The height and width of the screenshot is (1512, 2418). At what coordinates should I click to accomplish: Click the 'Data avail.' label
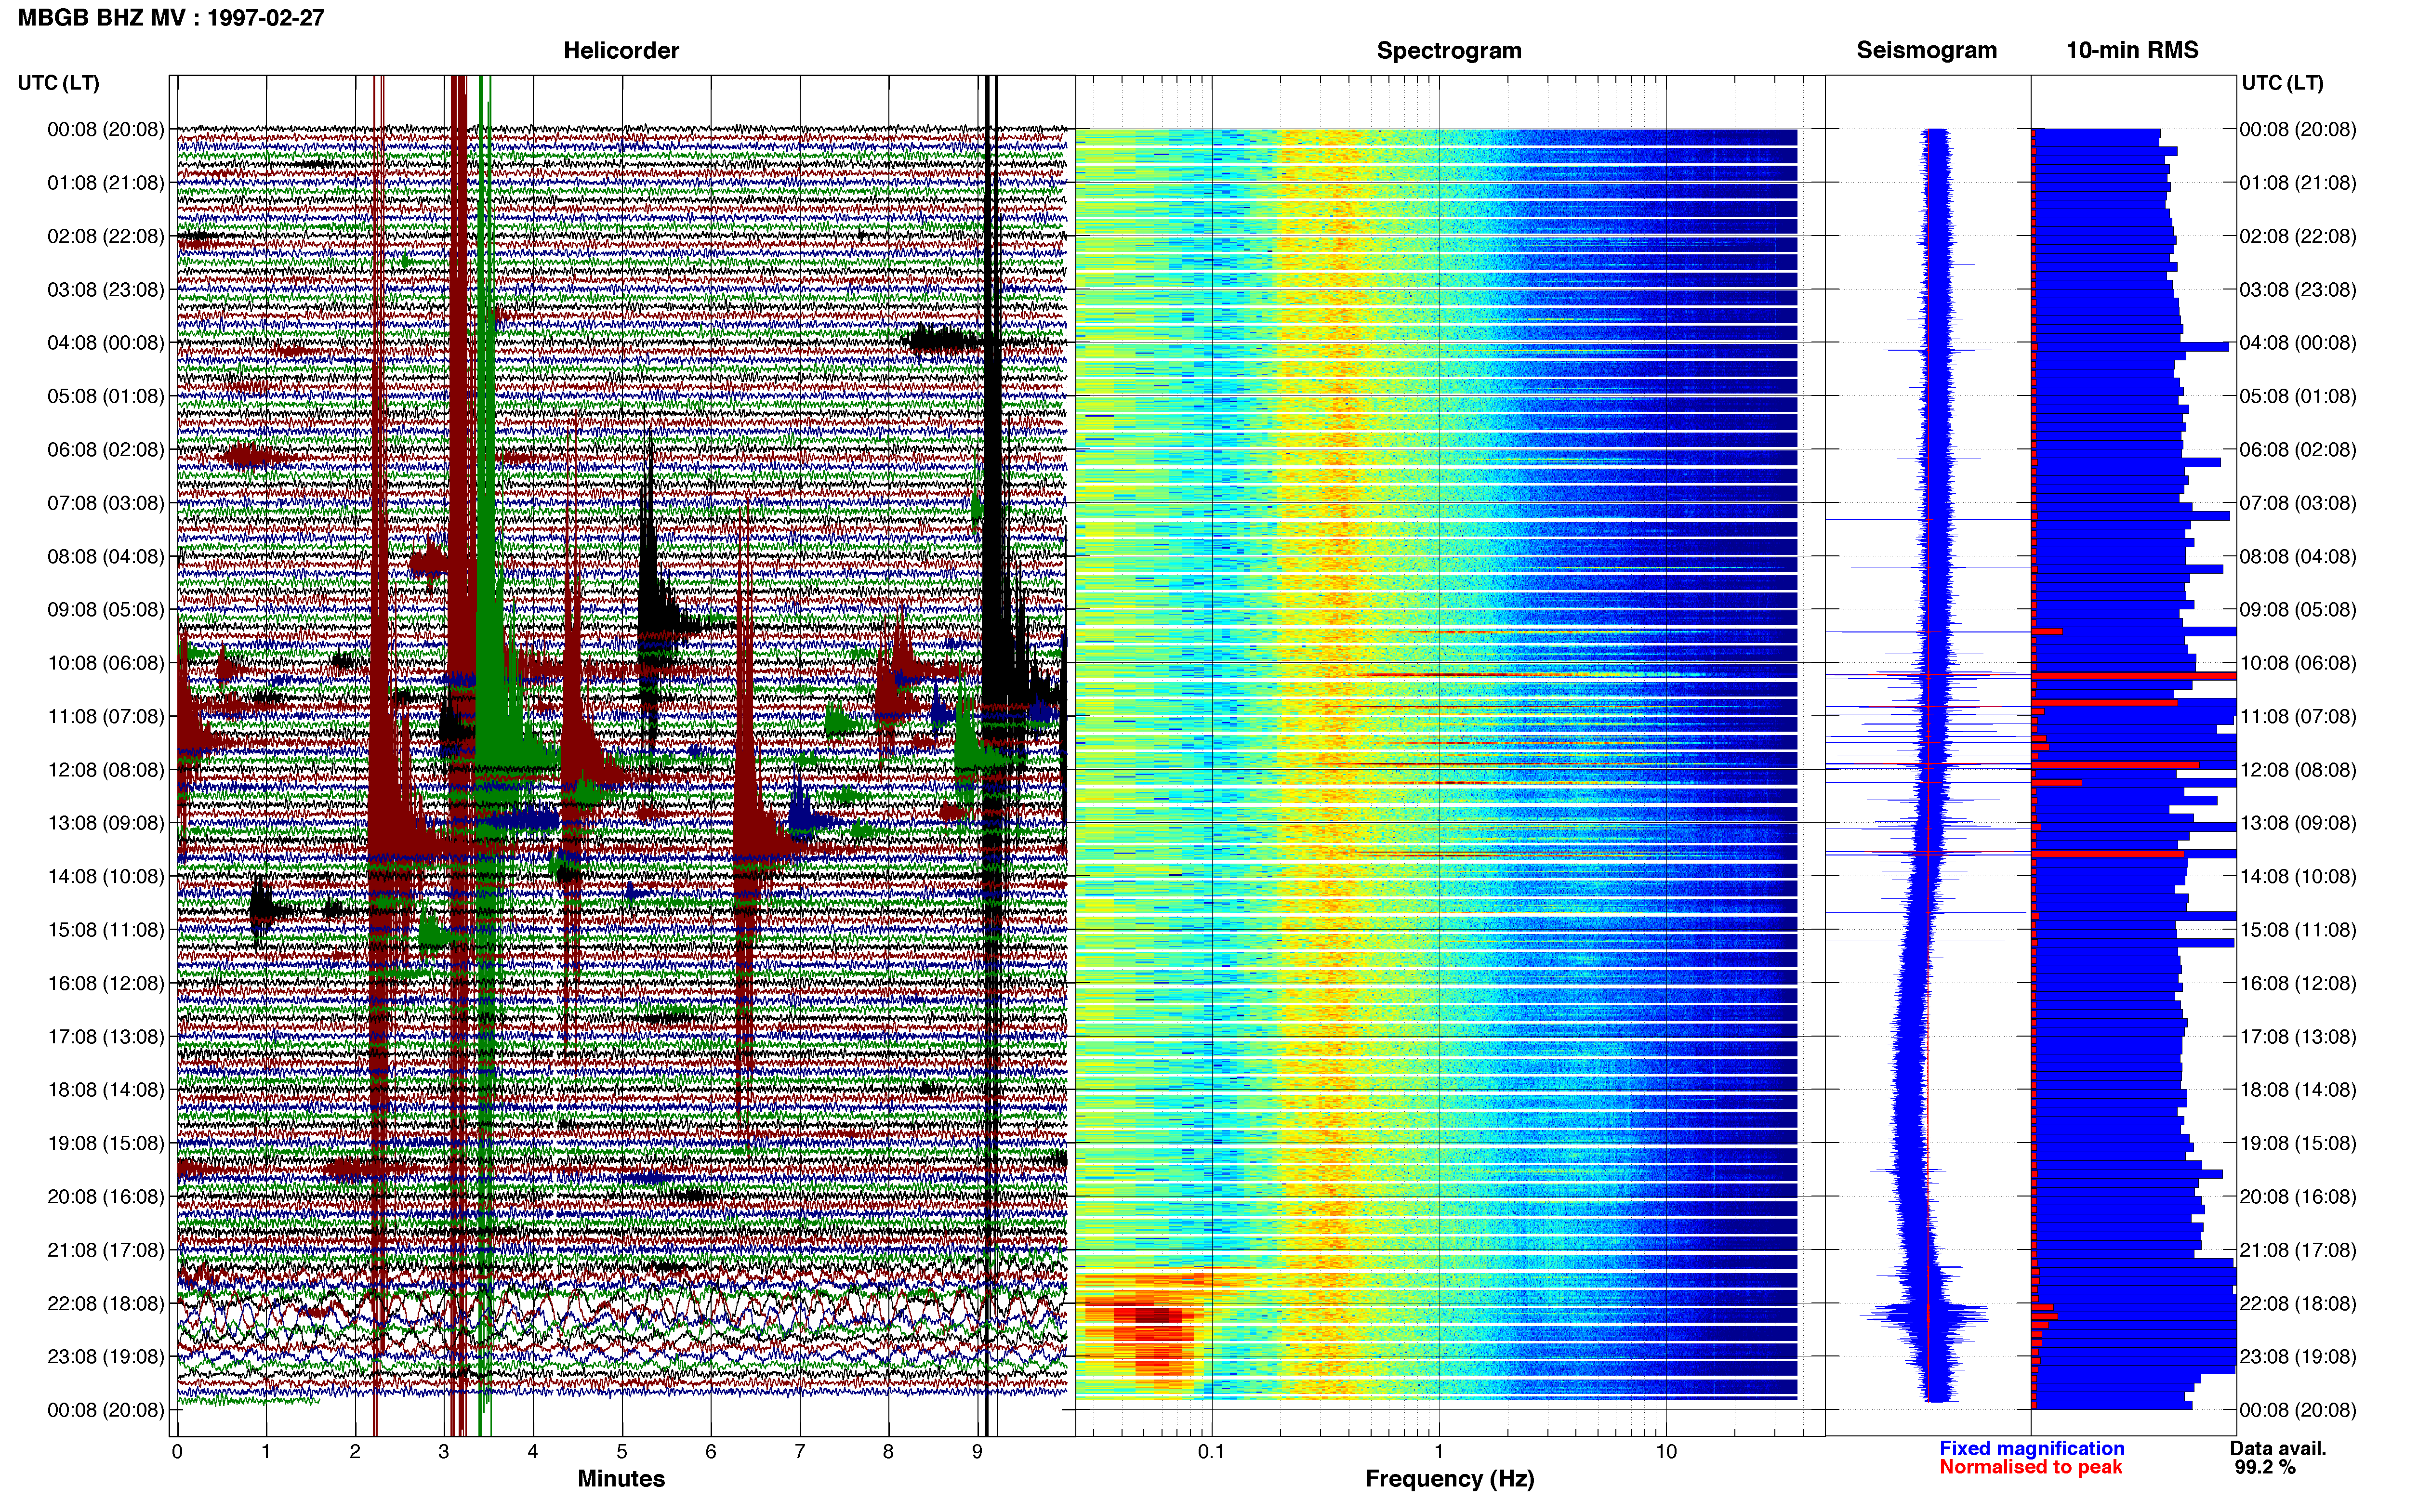[2278, 1448]
